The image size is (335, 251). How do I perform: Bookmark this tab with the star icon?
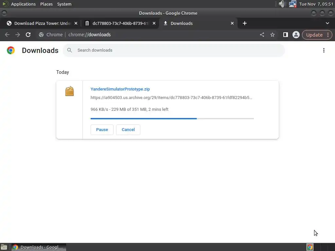point(273,35)
